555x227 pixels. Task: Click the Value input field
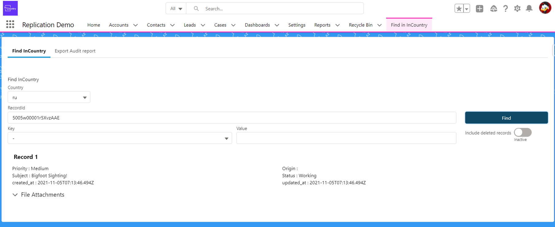(346, 138)
